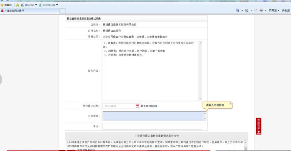Image resolution: width=291 pixels, height=151 pixels.
Task: Click the 银企直联标准版云直连模式开通 title
Action: (x=84, y=19)
